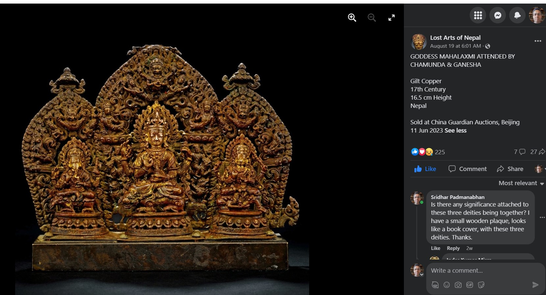Open the Lost Arts of Nepal page

pos(455,38)
